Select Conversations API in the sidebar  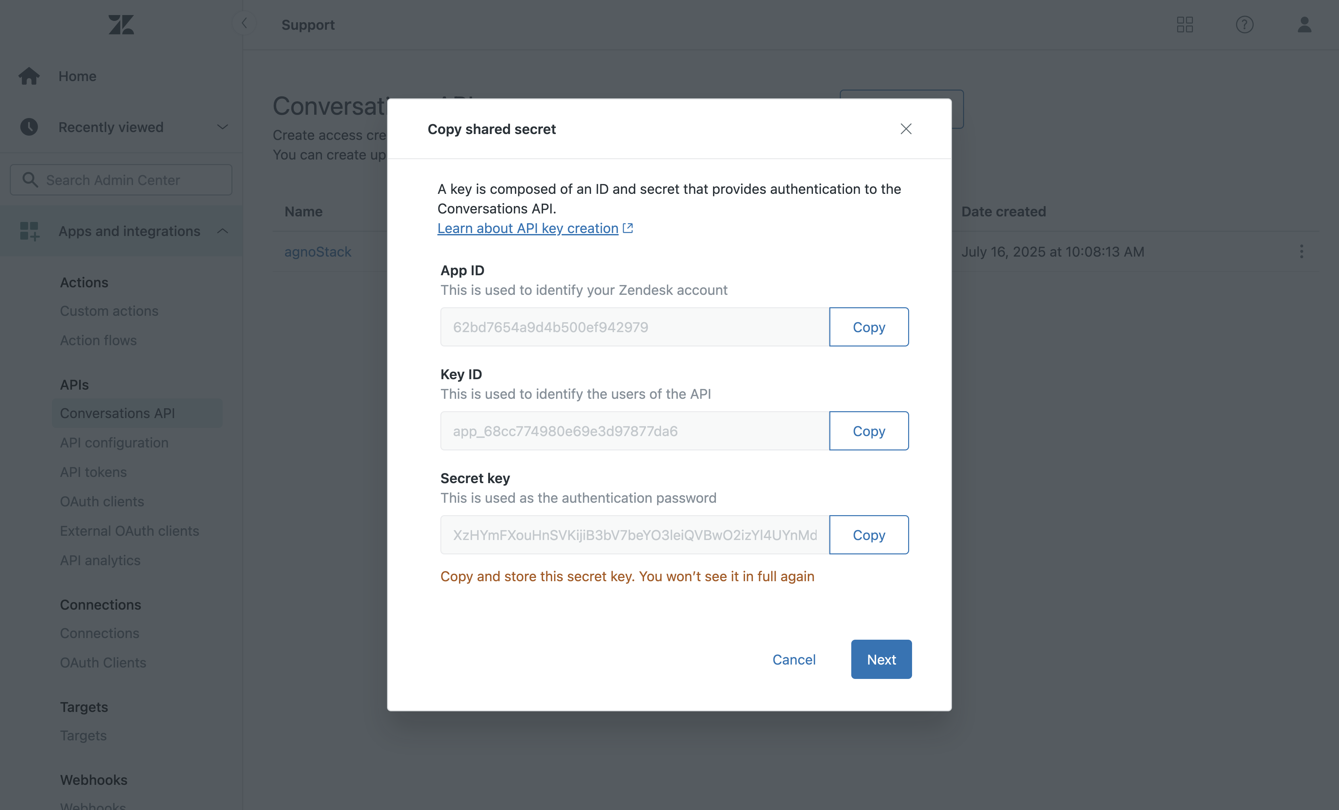[117, 413]
